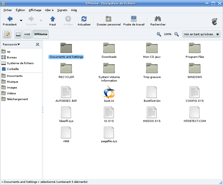Open the Précédent history dropdown arrow
Screen dimensions: 223x185
[21, 20]
